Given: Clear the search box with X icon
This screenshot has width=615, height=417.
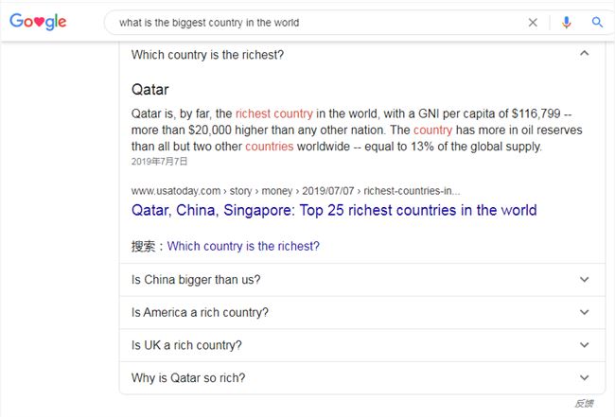Looking at the screenshot, I should pos(533,23).
